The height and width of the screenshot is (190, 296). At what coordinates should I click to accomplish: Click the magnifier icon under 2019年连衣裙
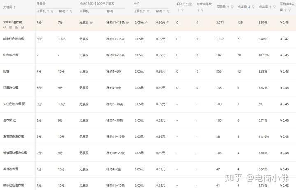point(22,27)
